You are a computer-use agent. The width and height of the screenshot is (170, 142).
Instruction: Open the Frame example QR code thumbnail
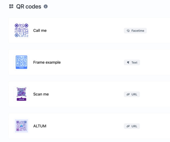[x=21, y=62]
